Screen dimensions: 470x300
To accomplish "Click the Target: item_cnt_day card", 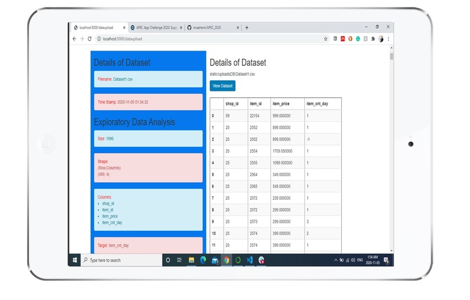I will pos(148,245).
